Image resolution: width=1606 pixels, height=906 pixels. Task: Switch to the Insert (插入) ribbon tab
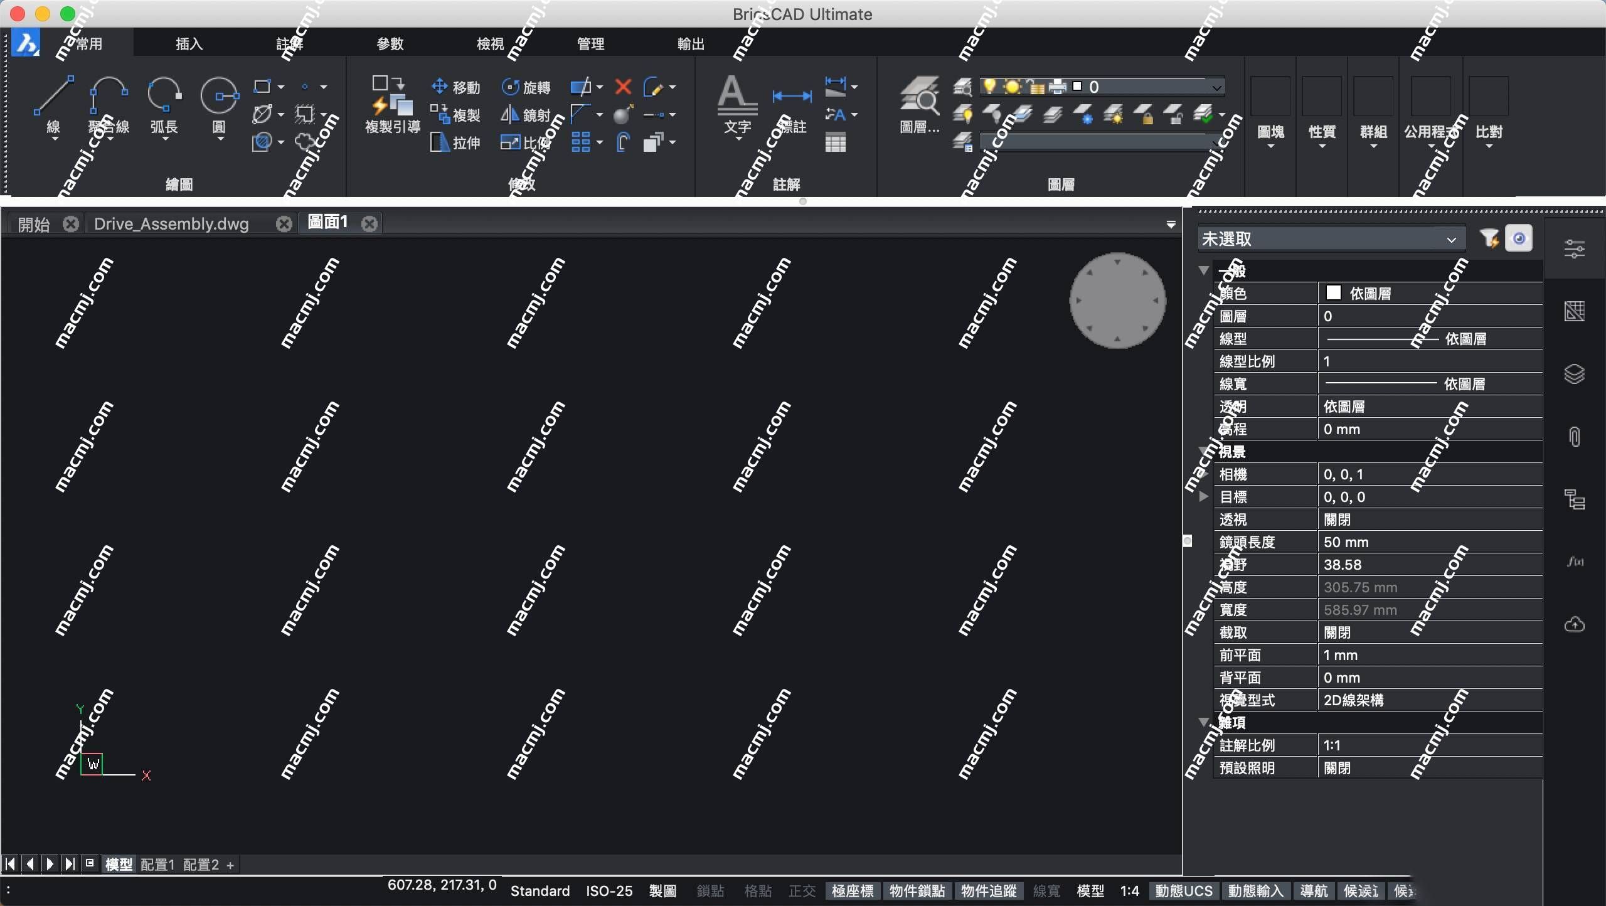pos(189,44)
